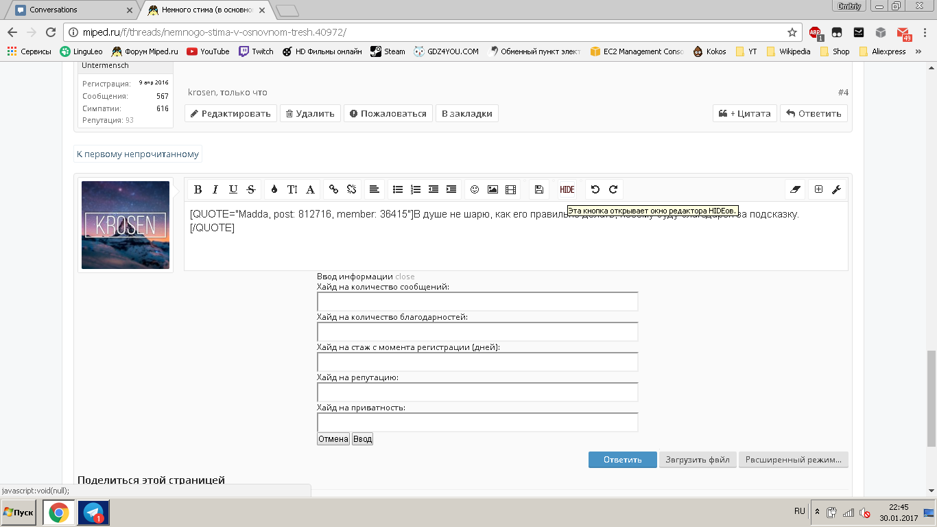The height and width of the screenshot is (527, 937).
Task: Open the YouTube bookmark
Action: click(x=208, y=51)
